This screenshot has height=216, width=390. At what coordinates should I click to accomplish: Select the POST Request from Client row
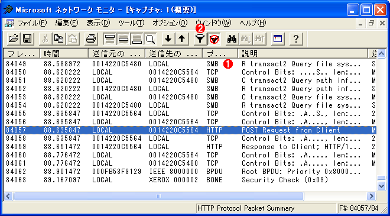pyautogui.click(x=190, y=130)
